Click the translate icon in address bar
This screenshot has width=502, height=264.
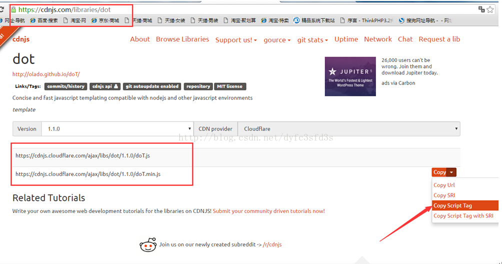(x=481, y=9)
